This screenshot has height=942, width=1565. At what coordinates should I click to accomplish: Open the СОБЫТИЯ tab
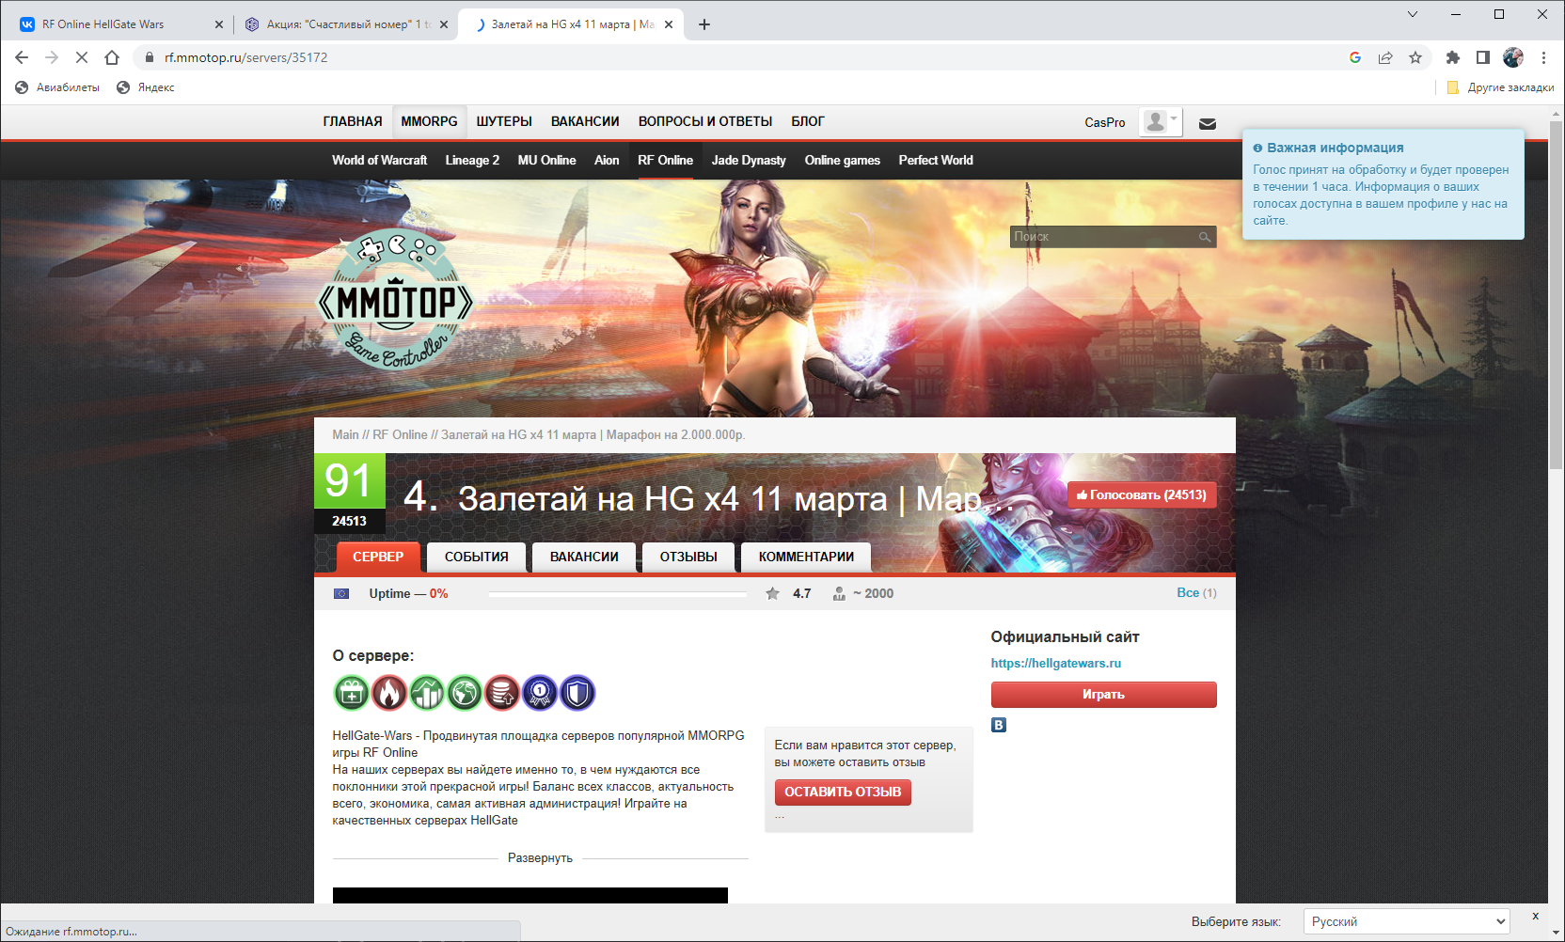pyautogui.click(x=476, y=557)
